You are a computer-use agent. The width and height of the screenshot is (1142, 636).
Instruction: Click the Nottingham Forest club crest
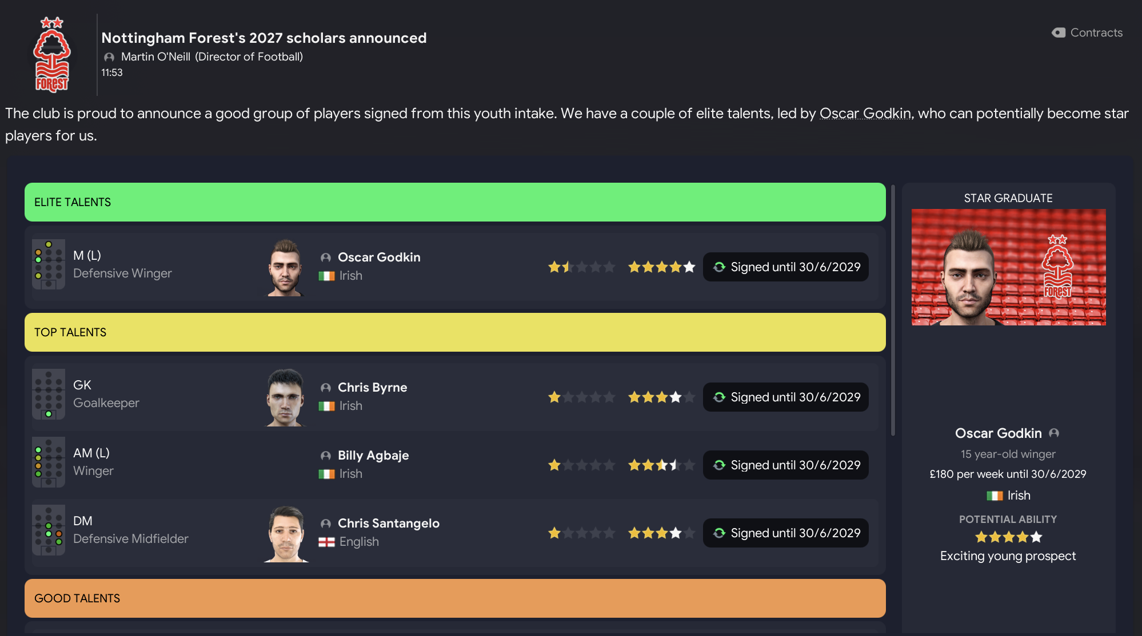(51, 55)
